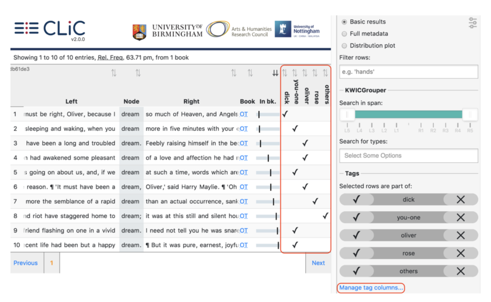The width and height of the screenshot is (491, 302).
Task: Click the checkmark on the oliver tag
Action: [356, 235]
